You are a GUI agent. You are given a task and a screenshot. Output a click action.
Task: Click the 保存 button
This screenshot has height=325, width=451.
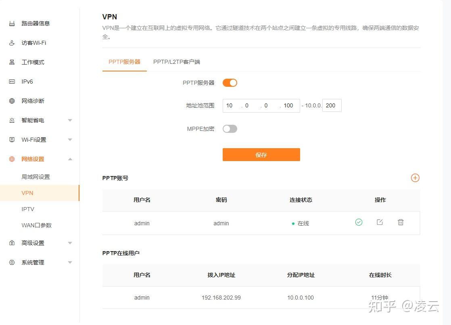click(x=261, y=154)
